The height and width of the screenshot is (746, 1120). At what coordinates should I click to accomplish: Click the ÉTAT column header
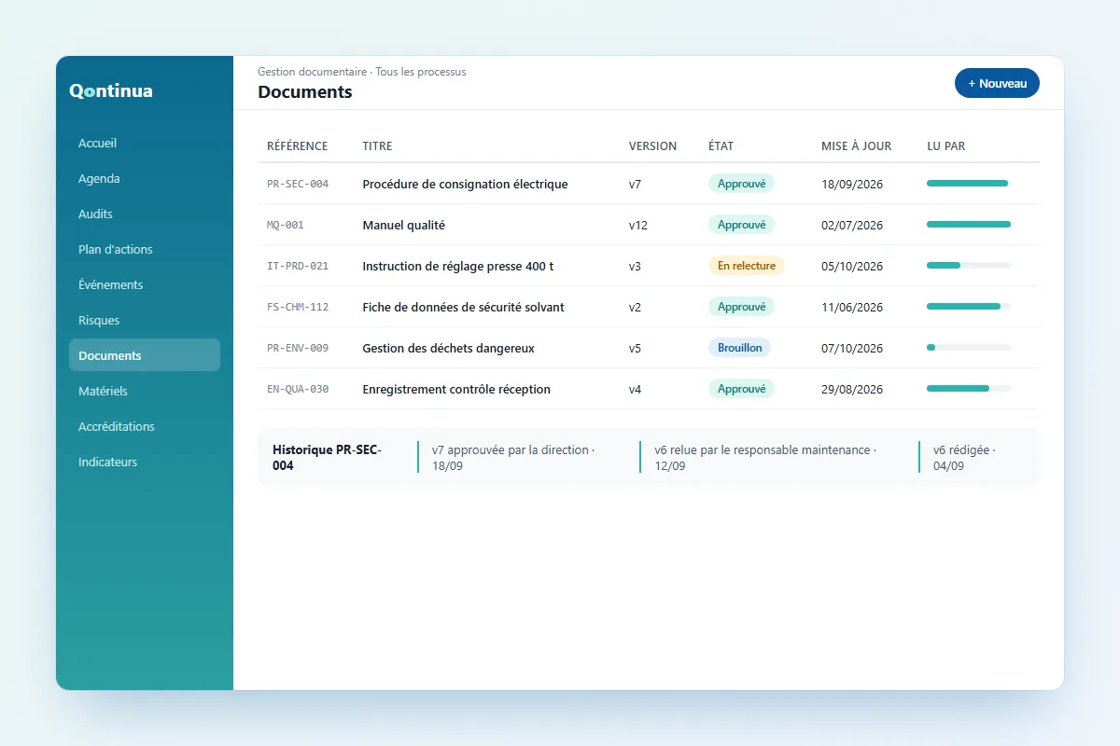pos(721,146)
